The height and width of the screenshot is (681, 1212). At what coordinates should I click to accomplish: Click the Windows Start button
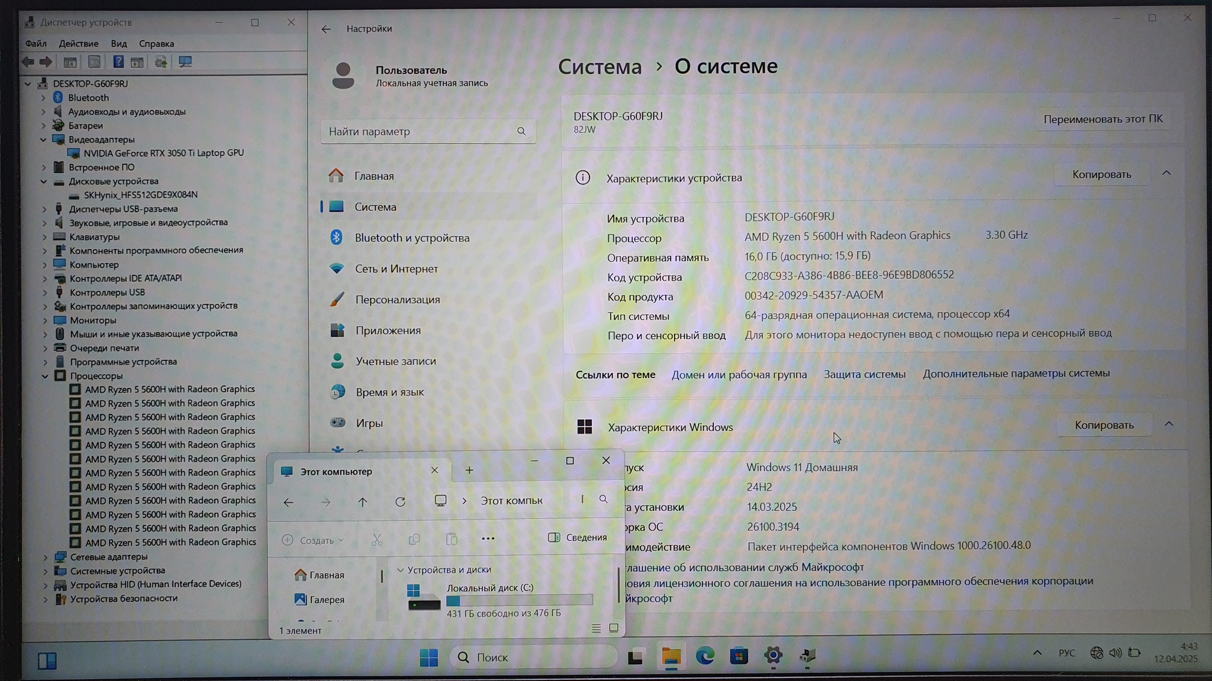(428, 657)
